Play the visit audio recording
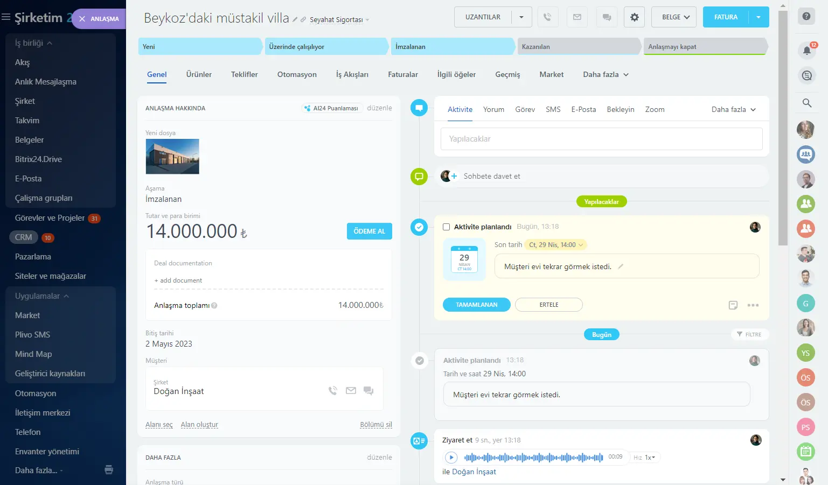The height and width of the screenshot is (485, 828). tap(451, 458)
